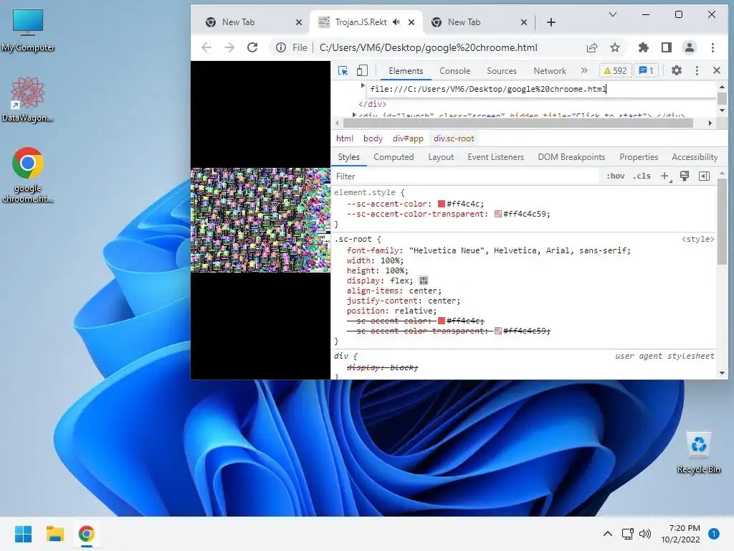Open a new browser tab
734x551 pixels.
[551, 22]
